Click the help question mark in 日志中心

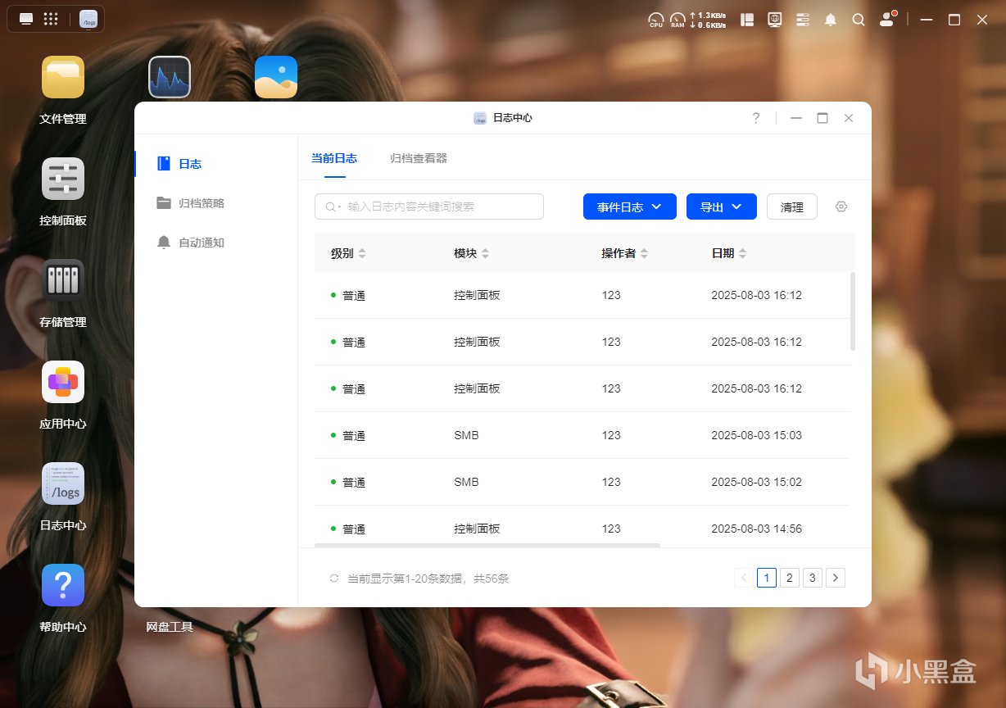(756, 118)
